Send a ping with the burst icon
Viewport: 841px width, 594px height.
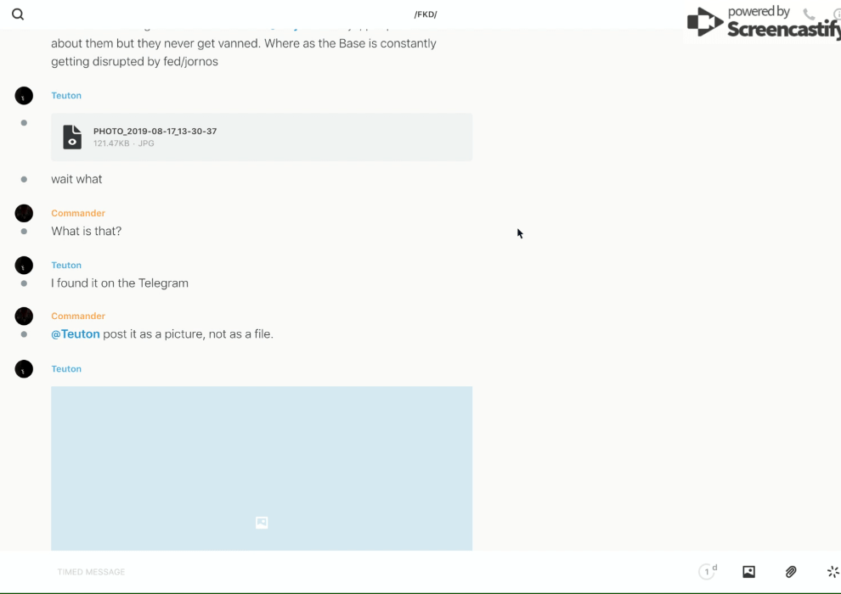tap(833, 572)
